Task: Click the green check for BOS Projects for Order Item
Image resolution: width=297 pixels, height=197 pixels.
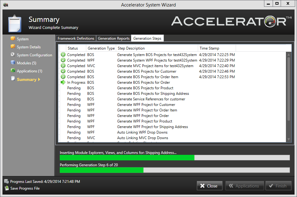Action: (63, 77)
